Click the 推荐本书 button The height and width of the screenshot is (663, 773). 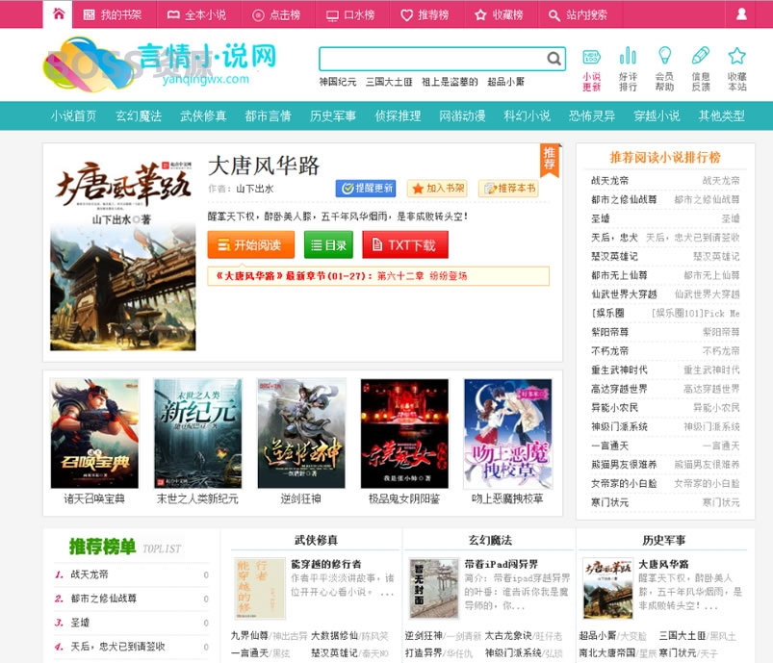click(x=509, y=189)
